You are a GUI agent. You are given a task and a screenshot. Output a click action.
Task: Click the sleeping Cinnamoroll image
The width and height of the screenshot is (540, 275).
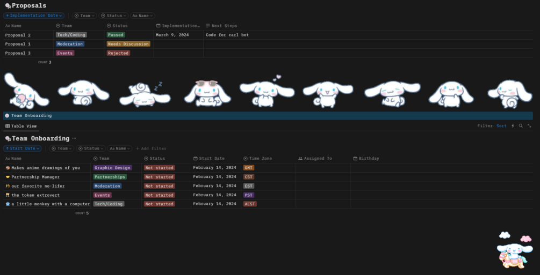[145, 94]
